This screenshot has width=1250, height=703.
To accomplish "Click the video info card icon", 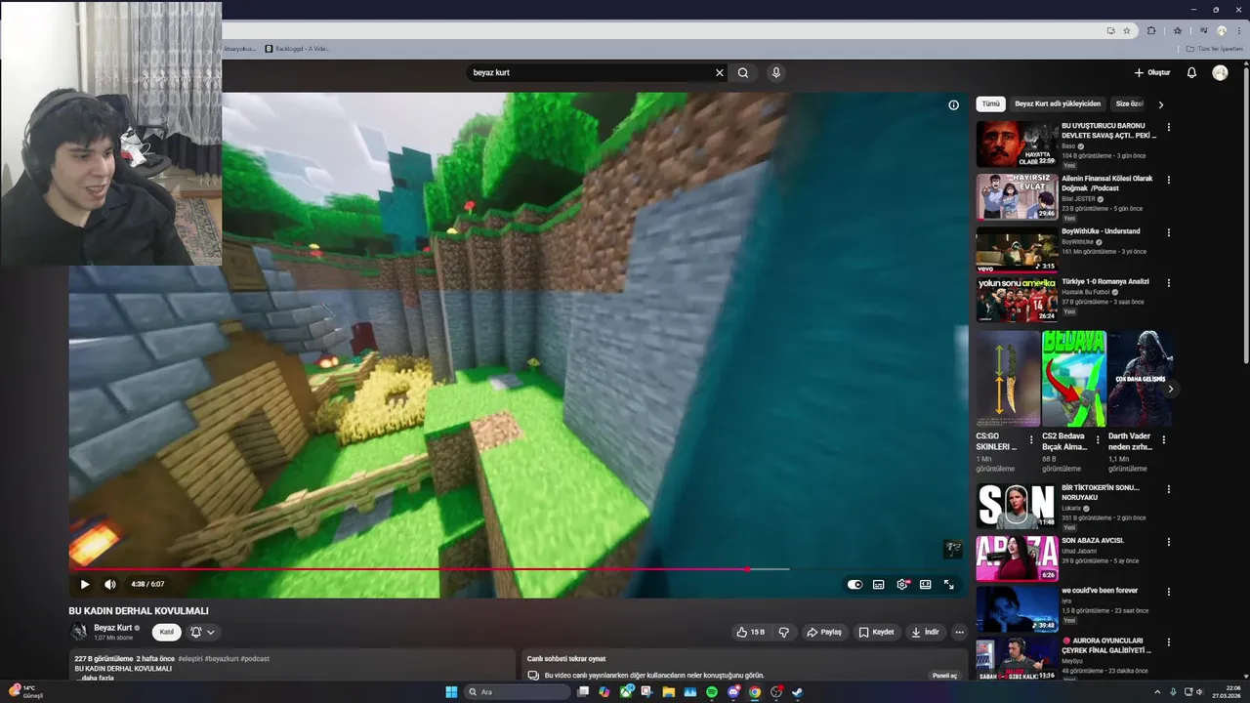I will click(x=954, y=105).
